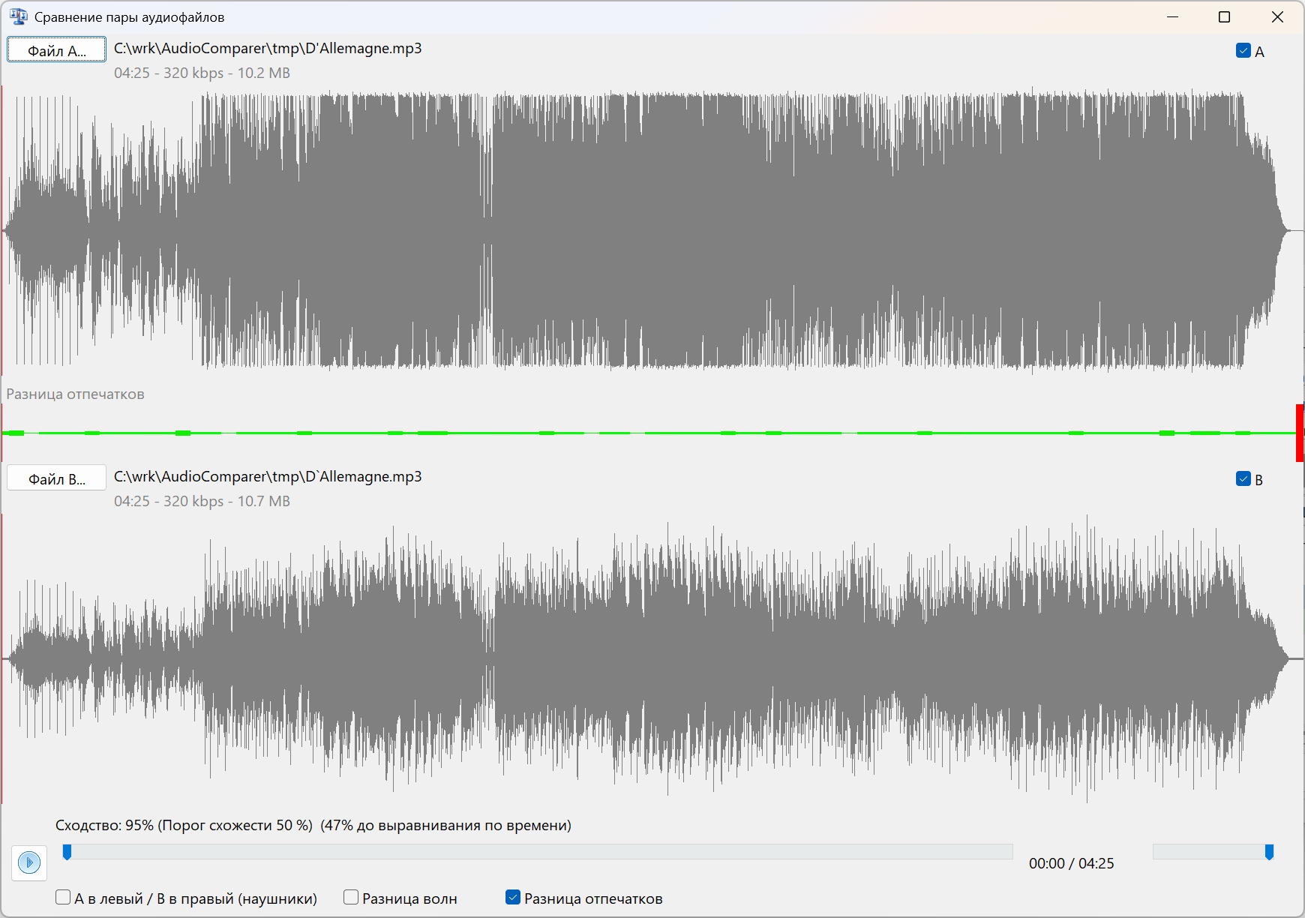Click the file B path D`Allemagne.mp3
The width and height of the screenshot is (1305, 918).
pyautogui.click(x=268, y=476)
